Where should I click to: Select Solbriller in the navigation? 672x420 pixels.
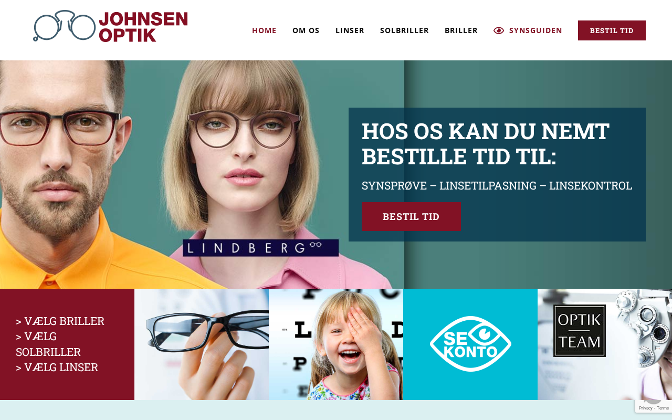[x=404, y=30]
